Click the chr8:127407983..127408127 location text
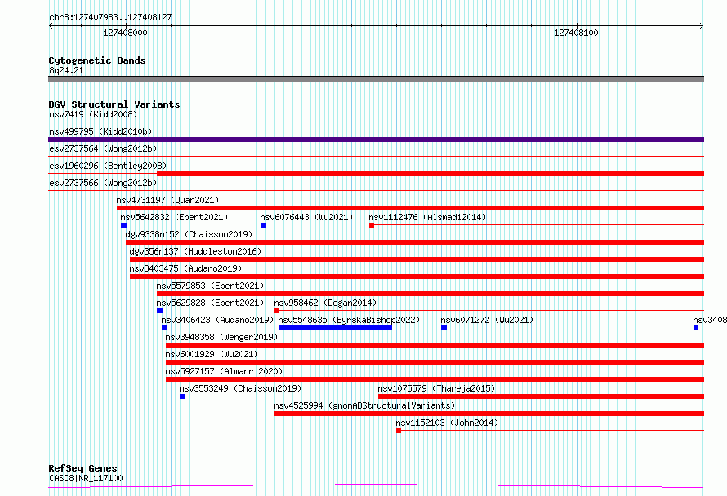 coord(110,17)
